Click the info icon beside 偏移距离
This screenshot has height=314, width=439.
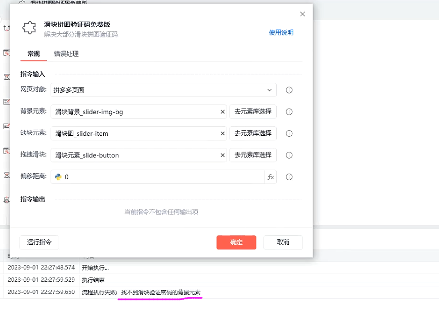point(289,177)
